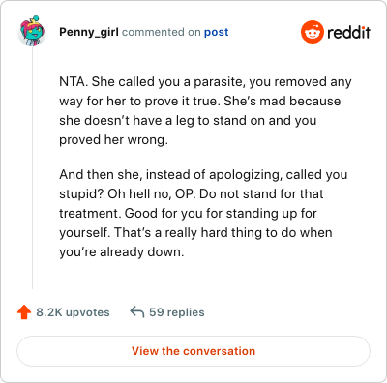Click the word "stupid?" in the comment
This screenshot has height=383, width=387.
pos(81,194)
